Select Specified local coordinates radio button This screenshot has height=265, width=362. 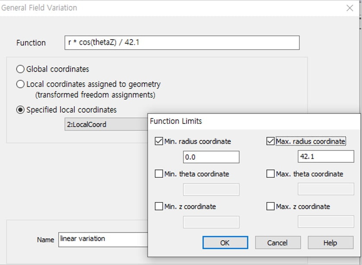pos(20,110)
